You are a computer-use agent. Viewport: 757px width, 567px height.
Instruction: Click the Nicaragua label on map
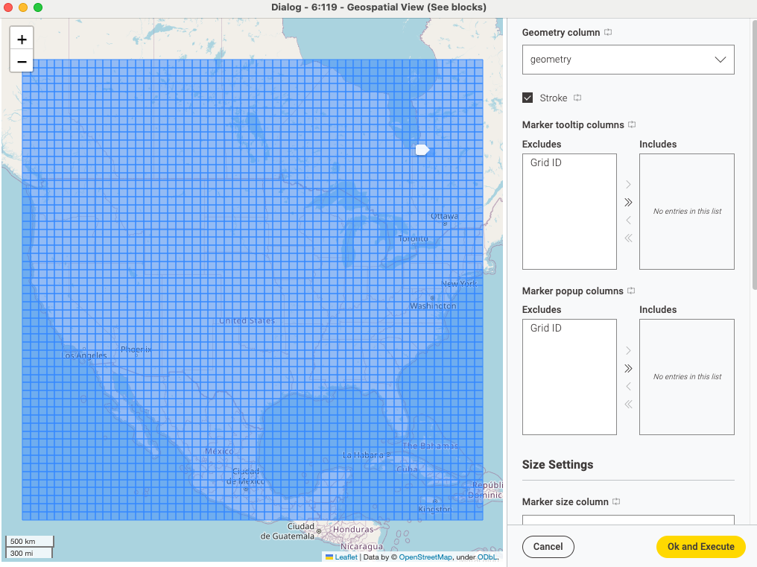pos(361,546)
